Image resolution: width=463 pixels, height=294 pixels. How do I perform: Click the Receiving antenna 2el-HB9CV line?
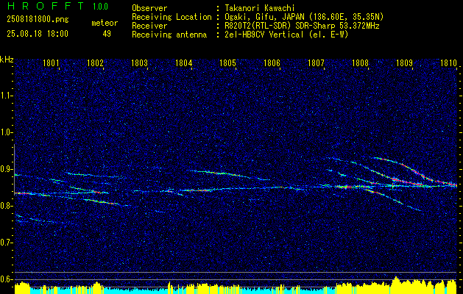[x=286, y=35]
